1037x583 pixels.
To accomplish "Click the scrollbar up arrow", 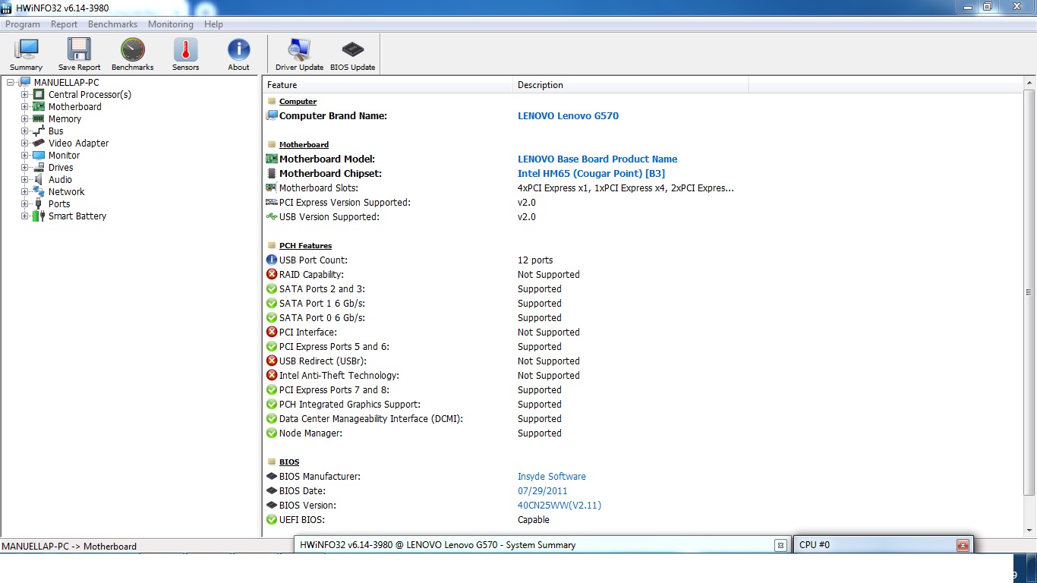I will point(1029,82).
